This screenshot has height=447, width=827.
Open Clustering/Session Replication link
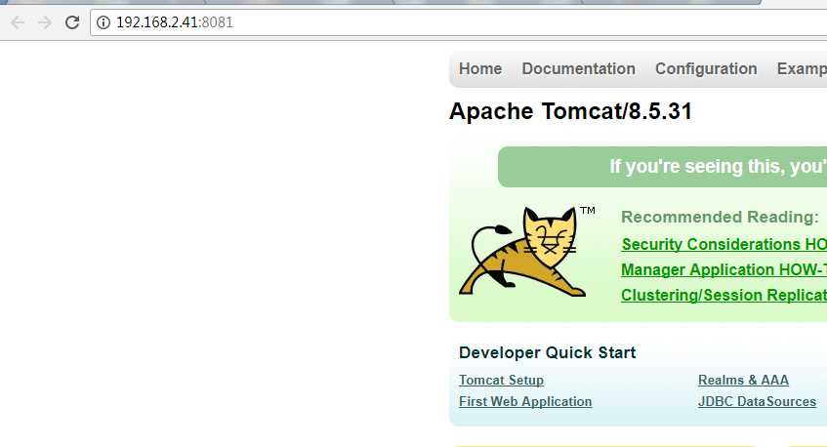[724, 295]
